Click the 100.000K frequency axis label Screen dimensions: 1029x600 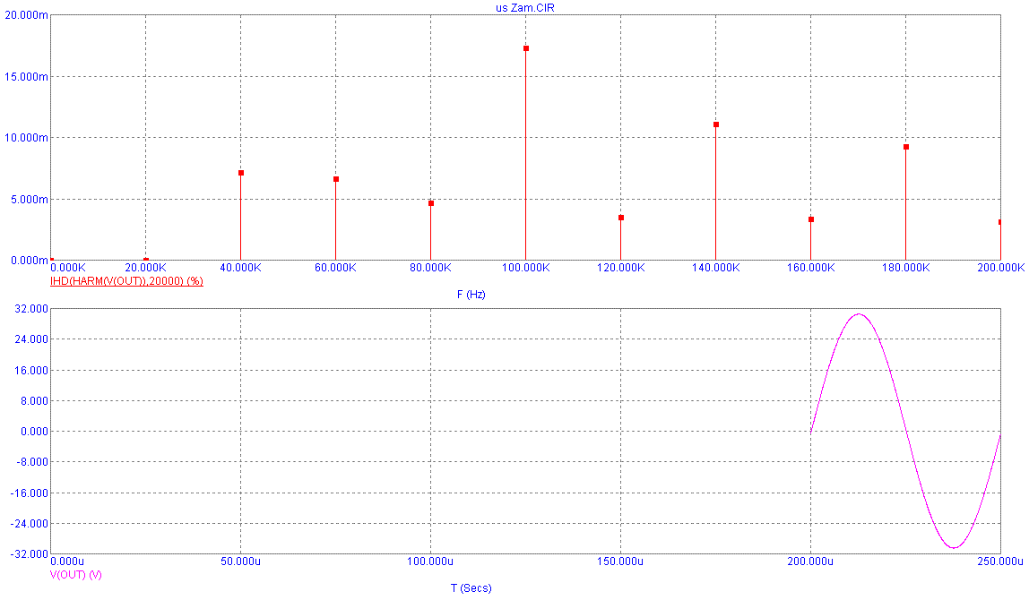coord(525,268)
